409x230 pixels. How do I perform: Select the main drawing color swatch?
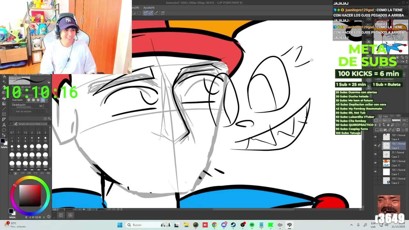pos(3,141)
